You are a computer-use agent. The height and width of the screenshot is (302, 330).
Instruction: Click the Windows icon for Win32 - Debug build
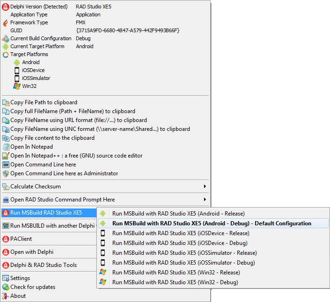click(x=103, y=282)
